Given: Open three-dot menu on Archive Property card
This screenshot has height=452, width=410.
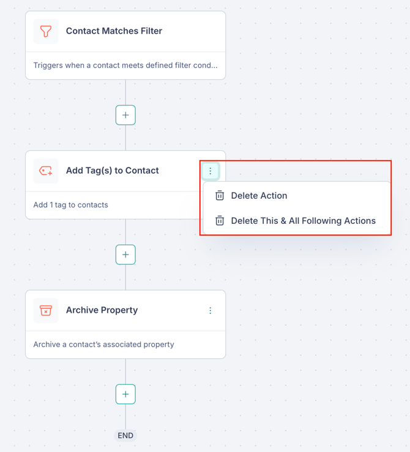Looking at the screenshot, I should (x=211, y=310).
